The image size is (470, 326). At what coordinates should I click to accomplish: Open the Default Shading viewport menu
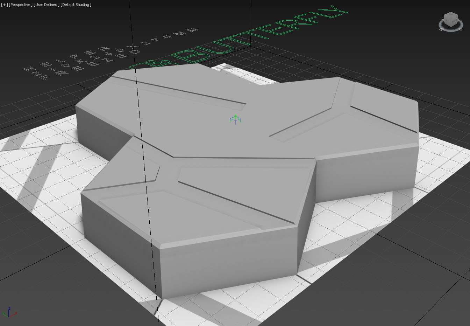(76, 5)
